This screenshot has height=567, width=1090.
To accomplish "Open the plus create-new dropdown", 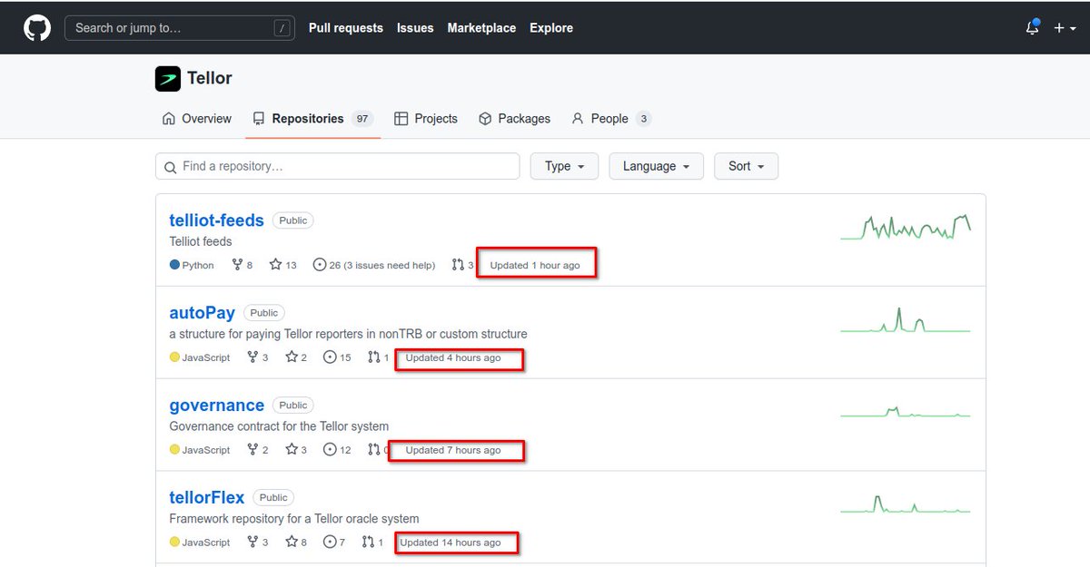I will coord(1065,28).
